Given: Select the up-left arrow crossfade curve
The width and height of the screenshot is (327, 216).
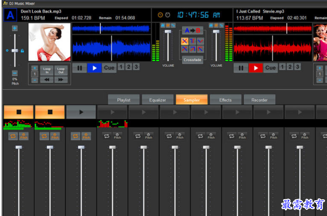Looking at the screenshot, I should [x=200, y=49].
